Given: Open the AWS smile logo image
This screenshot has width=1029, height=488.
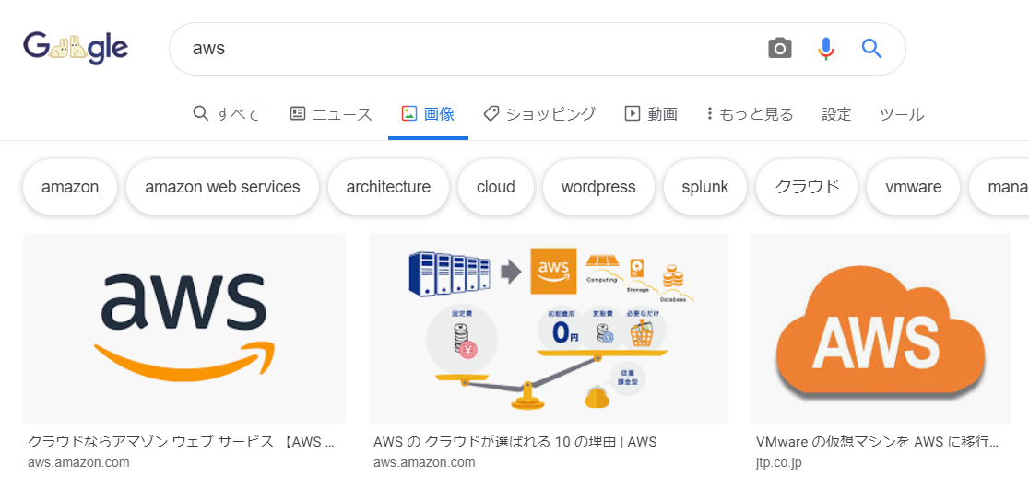Looking at the screenshot, I should click(184, 328).
